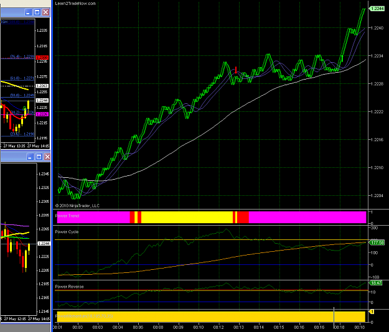Click the Learn2TradeNow.com chart label
This screenshot has width=389, height=332.
75,4
